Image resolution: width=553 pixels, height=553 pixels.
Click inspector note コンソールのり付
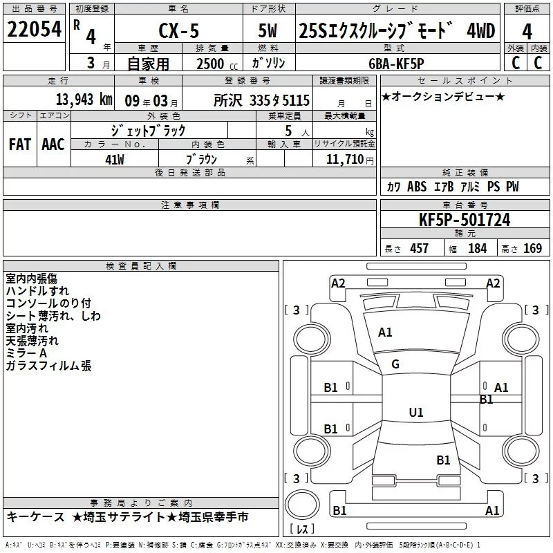tap(48, 303)
